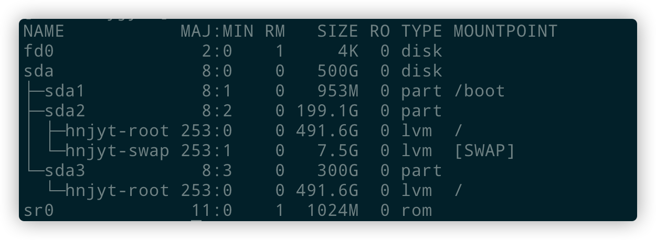
Task: Click hnjyt-root entry under sda3
Action: point(118,191)
